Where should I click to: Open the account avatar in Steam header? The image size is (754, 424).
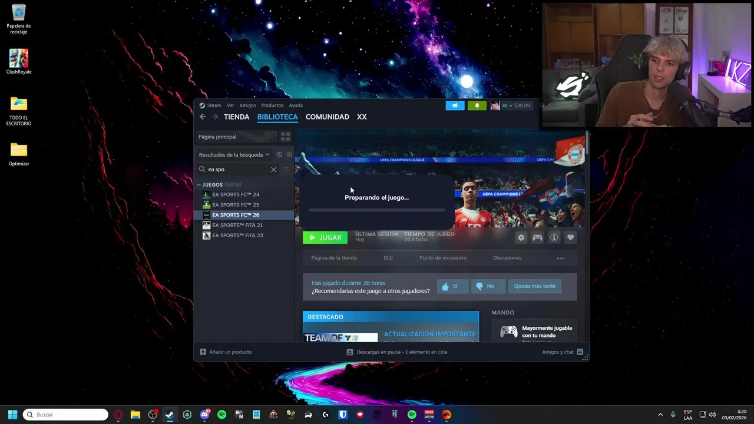pyautogui.click(x=495, y=105)
